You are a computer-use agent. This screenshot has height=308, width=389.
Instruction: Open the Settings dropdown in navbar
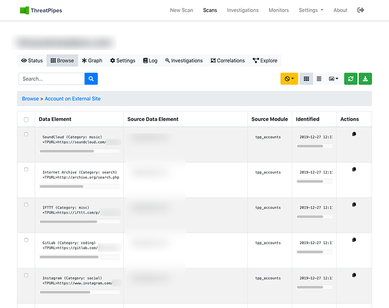(x=310, y=10)
